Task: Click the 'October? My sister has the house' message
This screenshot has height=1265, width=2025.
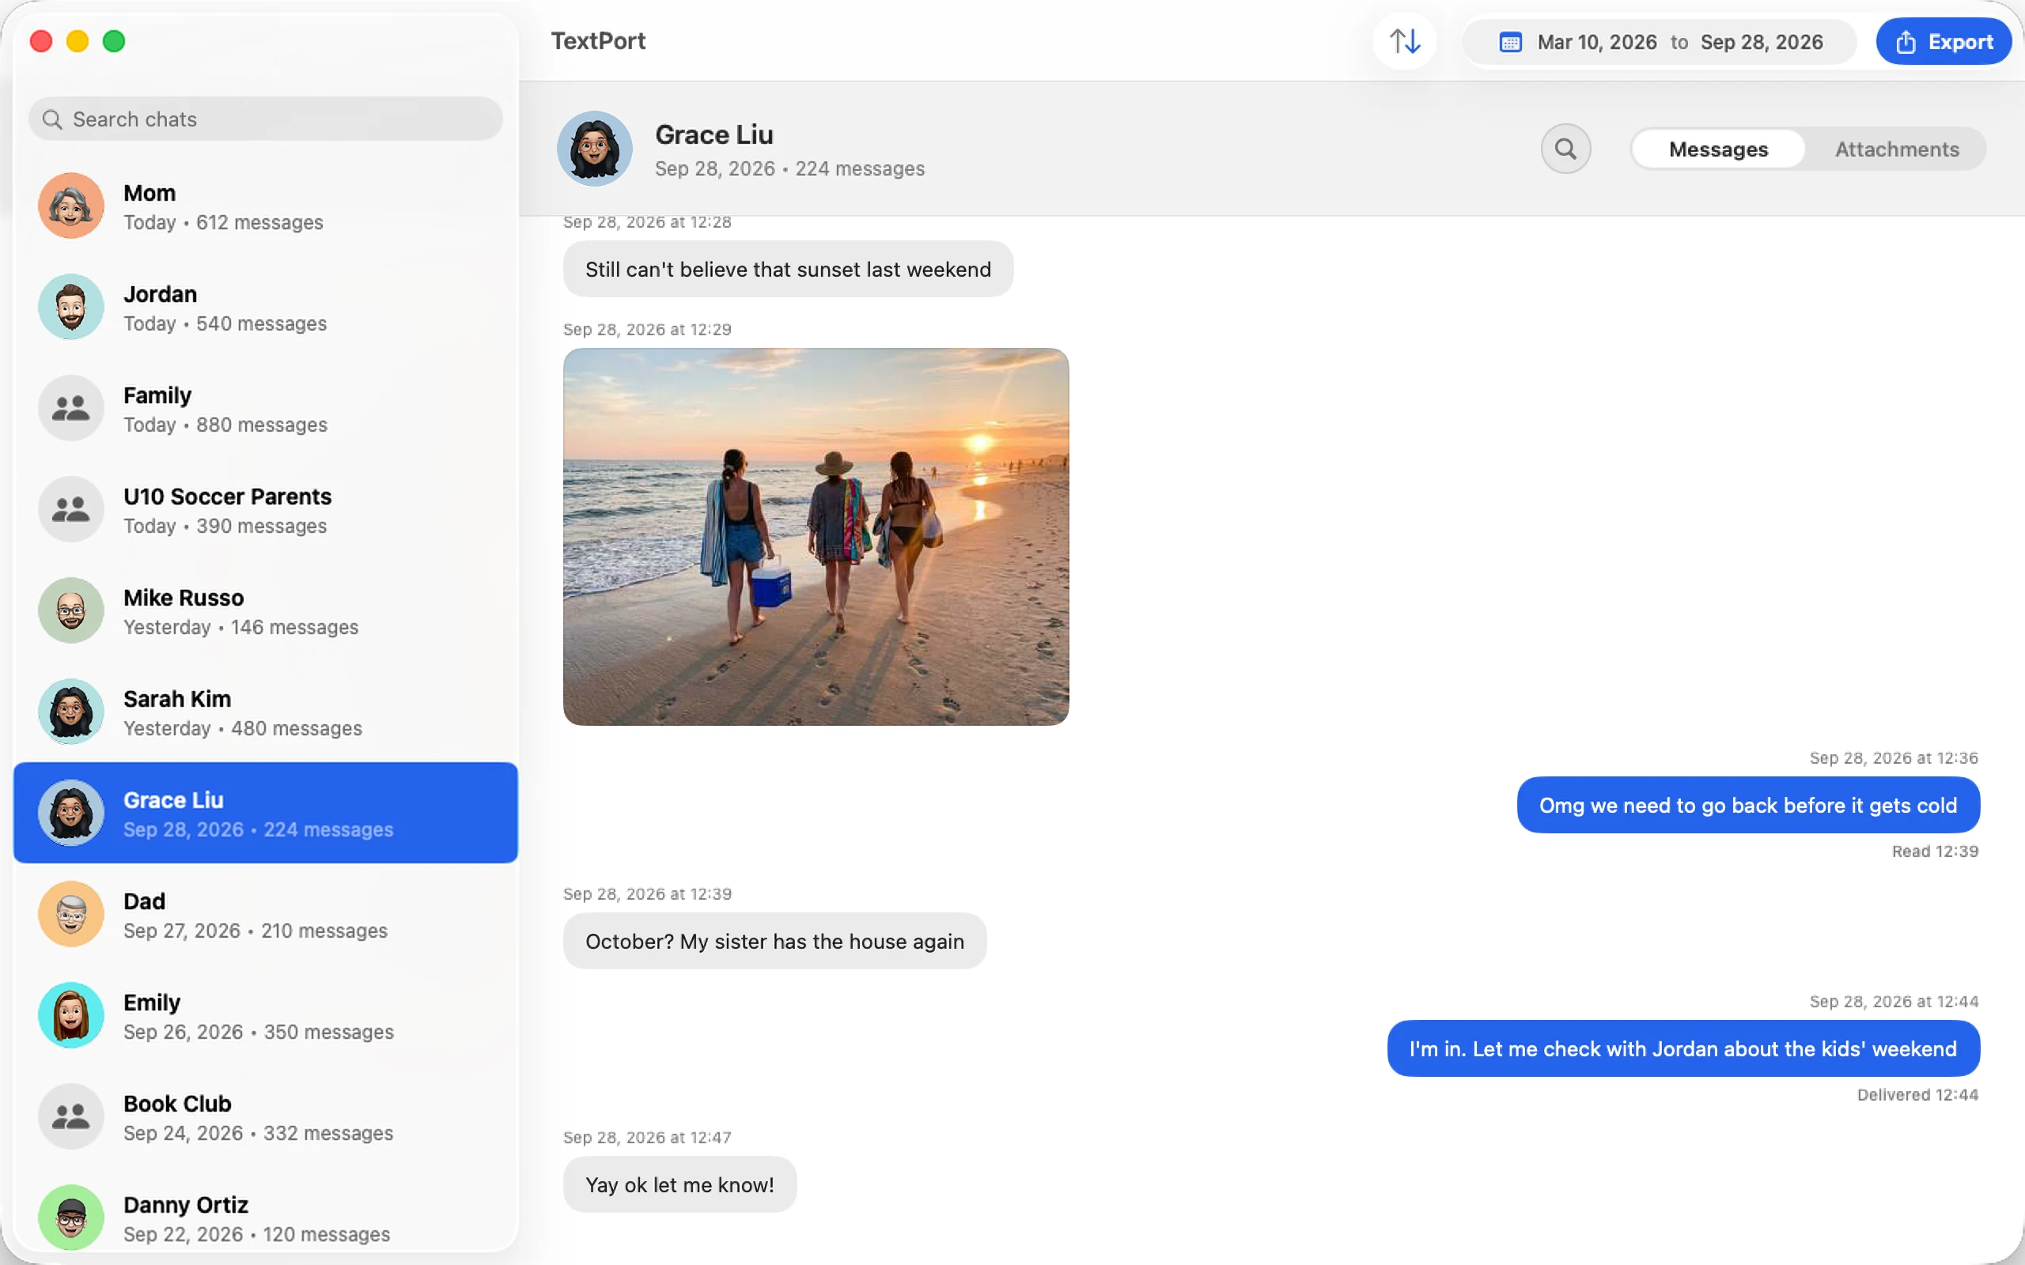Action: click(x=775, y=942)
